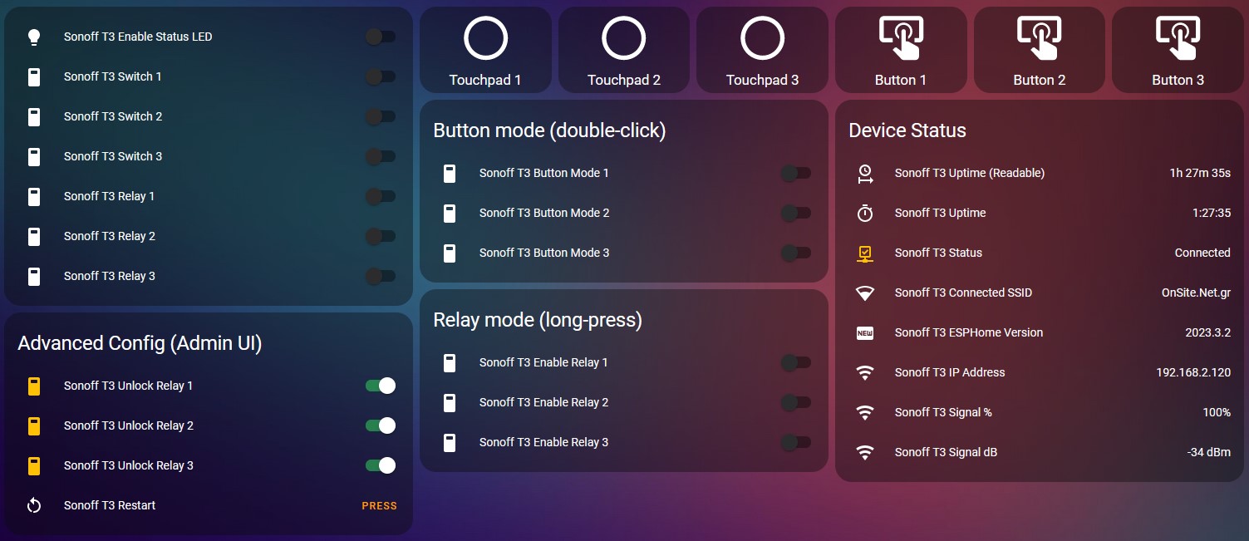Switch on Sonoff T3 Enable Relay 1
This screenshot has height=541, width=1249.
[795, 362]
